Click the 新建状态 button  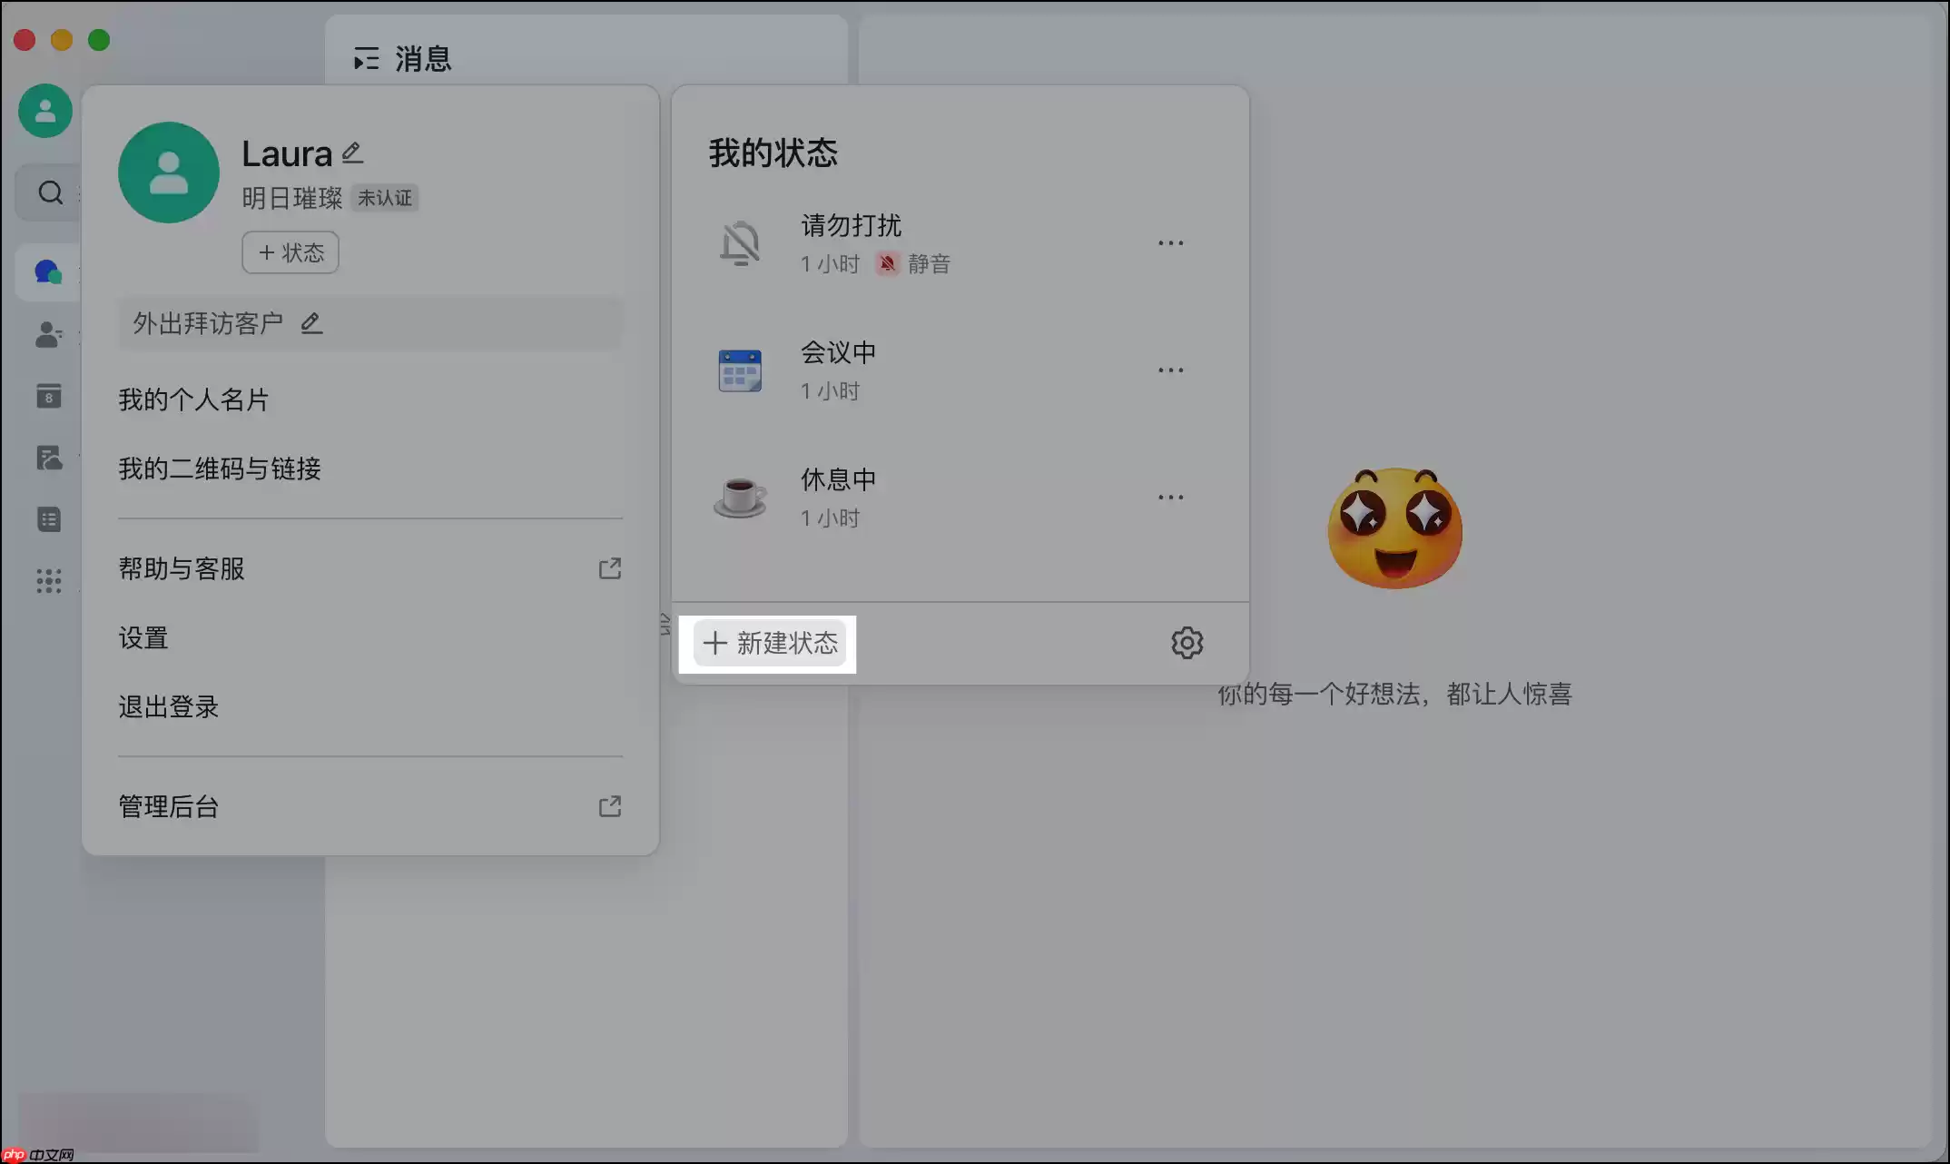[x=768, y=643]
